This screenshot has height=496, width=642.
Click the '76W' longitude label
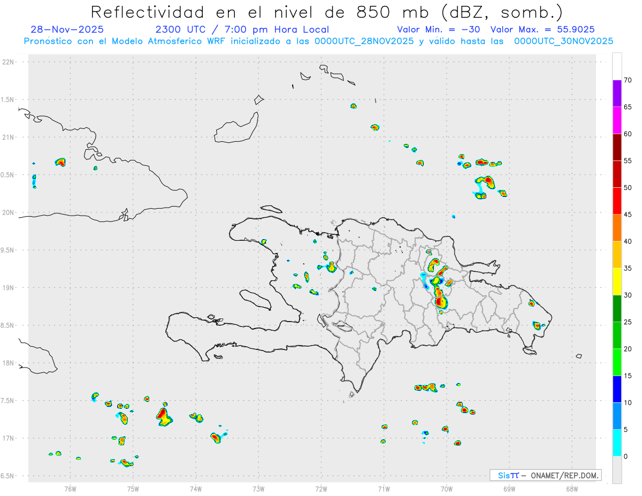coord(70,489)
